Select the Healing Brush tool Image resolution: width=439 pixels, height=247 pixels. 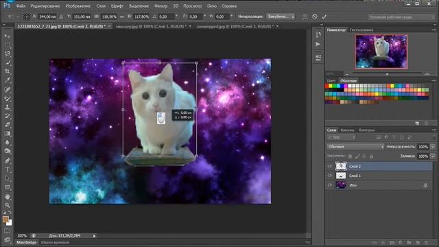click(8, 90)
